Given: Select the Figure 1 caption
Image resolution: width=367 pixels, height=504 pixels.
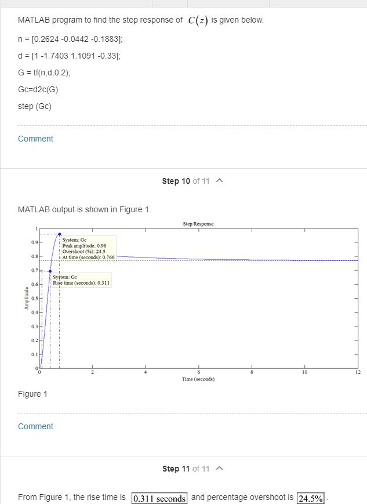Looking at the screenshot, I should click(x=32, y=394).
